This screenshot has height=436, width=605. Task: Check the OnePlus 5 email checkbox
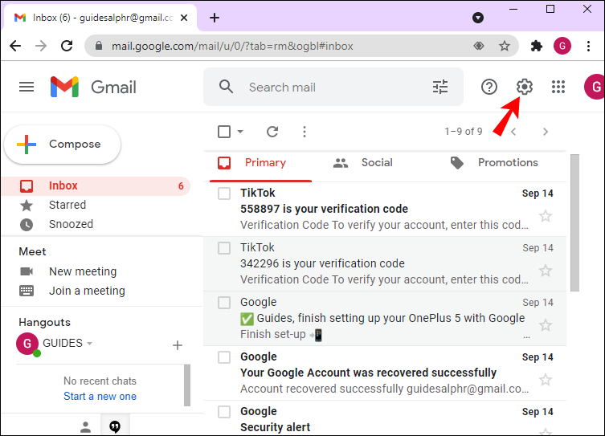point(224,303)
